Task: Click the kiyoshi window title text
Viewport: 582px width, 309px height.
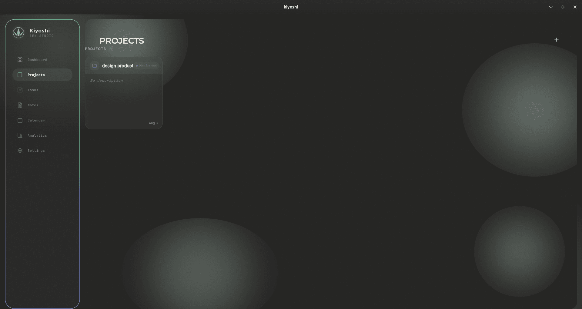Action: tap(291, 7)
